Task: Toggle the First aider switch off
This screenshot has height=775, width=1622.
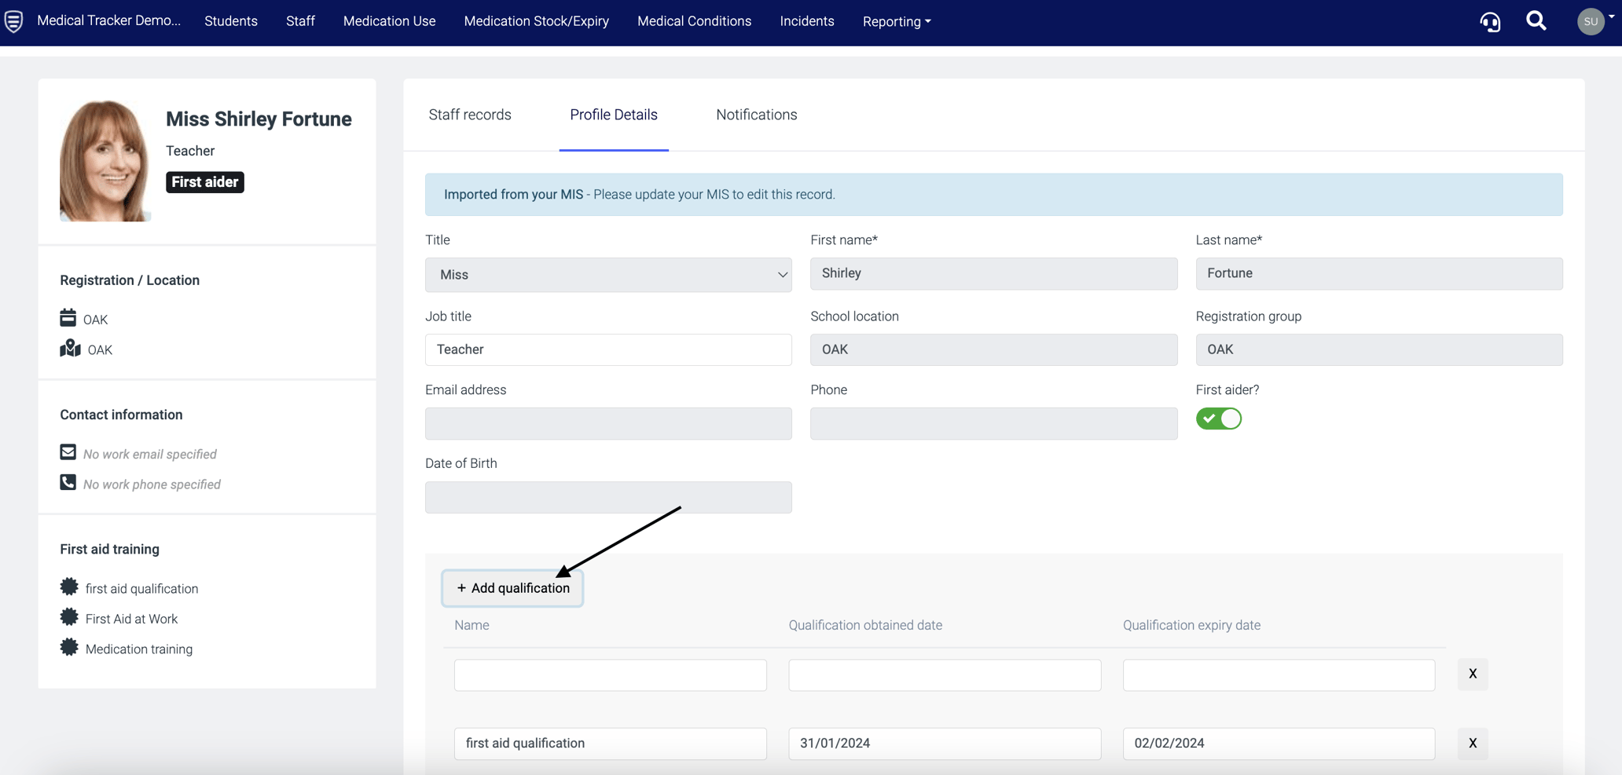Action: coord(1219,419)
